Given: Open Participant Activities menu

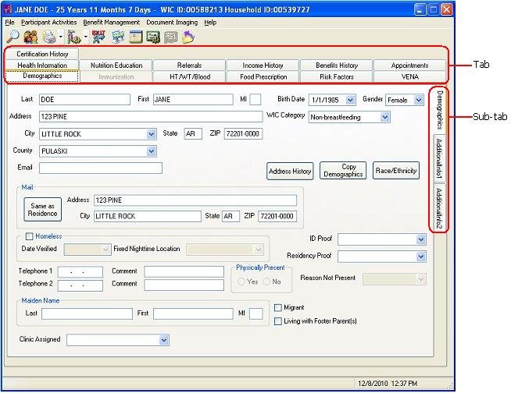Looking at the screenshot, I should point(49,23).
